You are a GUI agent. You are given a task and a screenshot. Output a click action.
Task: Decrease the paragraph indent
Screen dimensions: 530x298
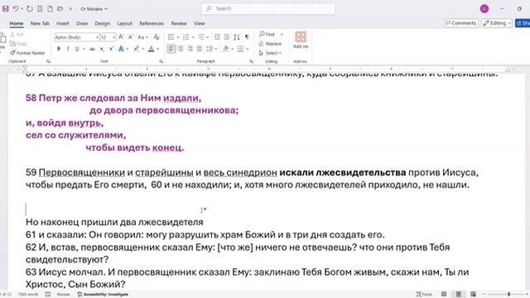coord(217,36)
